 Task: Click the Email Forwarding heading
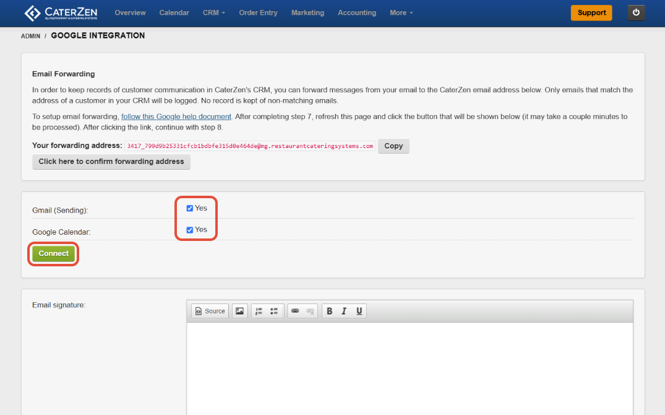[x=64, y=74]
